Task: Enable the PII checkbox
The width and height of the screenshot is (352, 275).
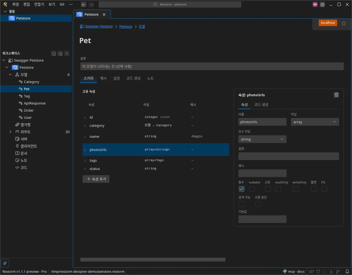Action: tap(324, 189)
